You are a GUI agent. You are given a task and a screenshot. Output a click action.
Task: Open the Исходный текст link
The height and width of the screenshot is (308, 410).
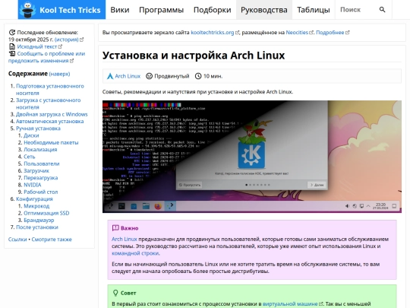[x=37, y=46]
